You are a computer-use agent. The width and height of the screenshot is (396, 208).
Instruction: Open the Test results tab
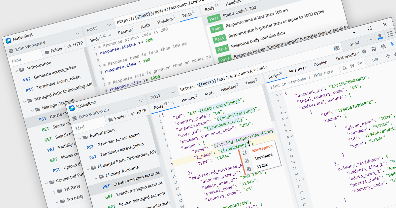pyautogui.click(x=347, y=56)
